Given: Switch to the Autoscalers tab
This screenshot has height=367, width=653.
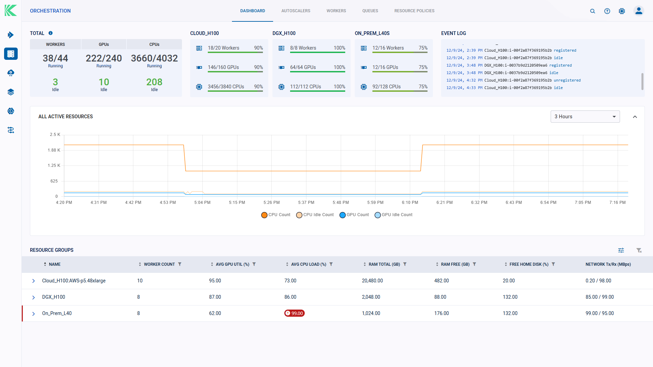Looking at the screenshot, I should [x=296, y=11].
